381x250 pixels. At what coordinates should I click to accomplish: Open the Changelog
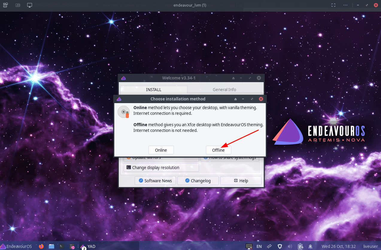click(x=198, y=181)
